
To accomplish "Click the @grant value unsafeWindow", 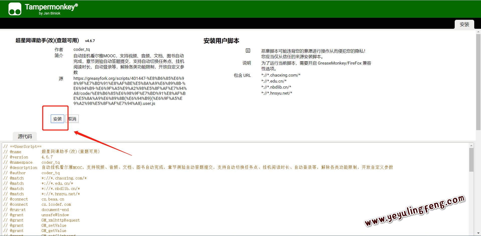I will 55,215.
